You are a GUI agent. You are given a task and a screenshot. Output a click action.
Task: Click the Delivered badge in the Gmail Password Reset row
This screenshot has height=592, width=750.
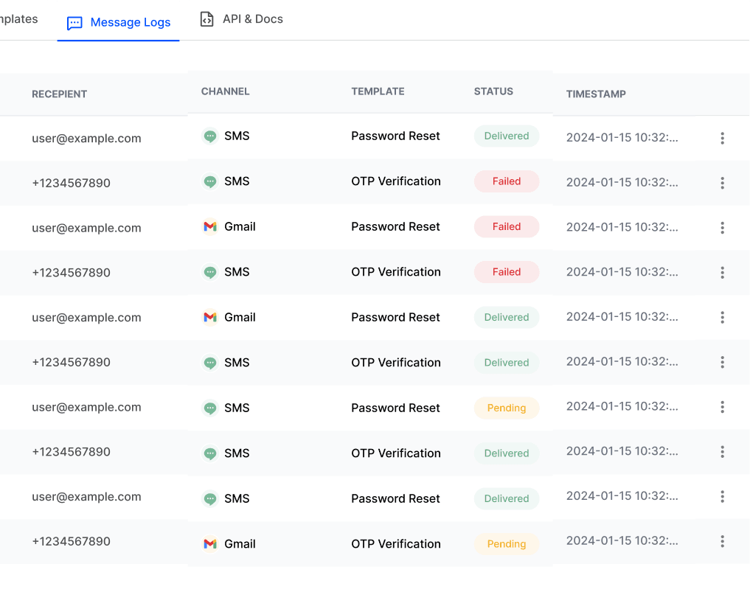point(507,317)
